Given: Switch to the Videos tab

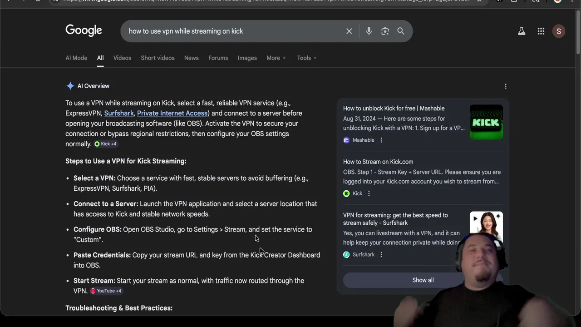Looking at the screenshot, I should coord(122,58).
